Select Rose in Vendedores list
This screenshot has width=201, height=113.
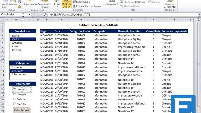[x=23, y=46]
